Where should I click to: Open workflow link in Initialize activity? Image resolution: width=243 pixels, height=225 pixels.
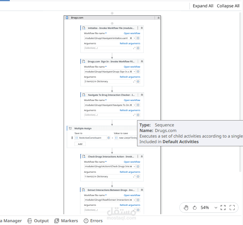coord(132,33)
